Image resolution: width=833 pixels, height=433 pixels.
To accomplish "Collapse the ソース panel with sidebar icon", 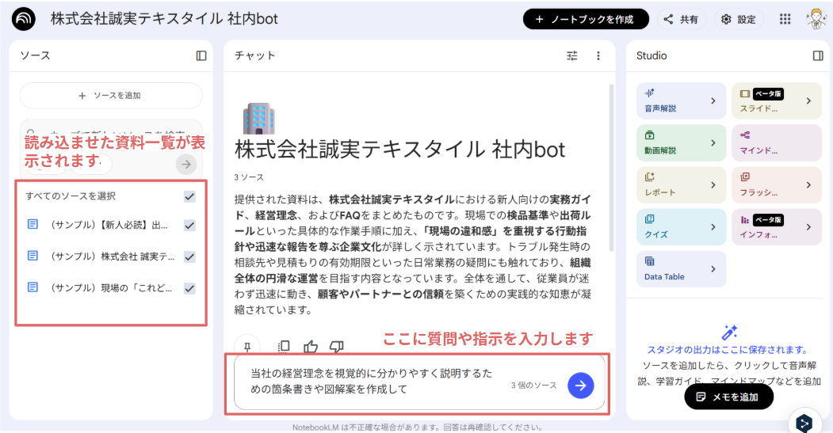I will [201, 55].
